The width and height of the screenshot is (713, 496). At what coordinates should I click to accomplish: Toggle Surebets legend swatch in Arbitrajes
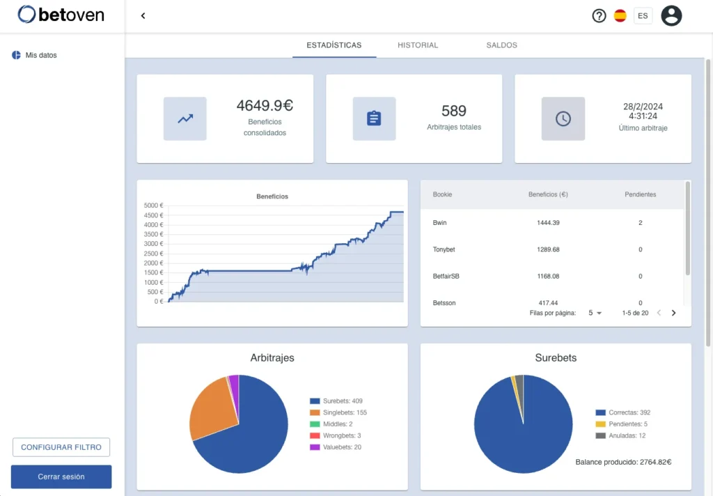click(x=315, y=401)
